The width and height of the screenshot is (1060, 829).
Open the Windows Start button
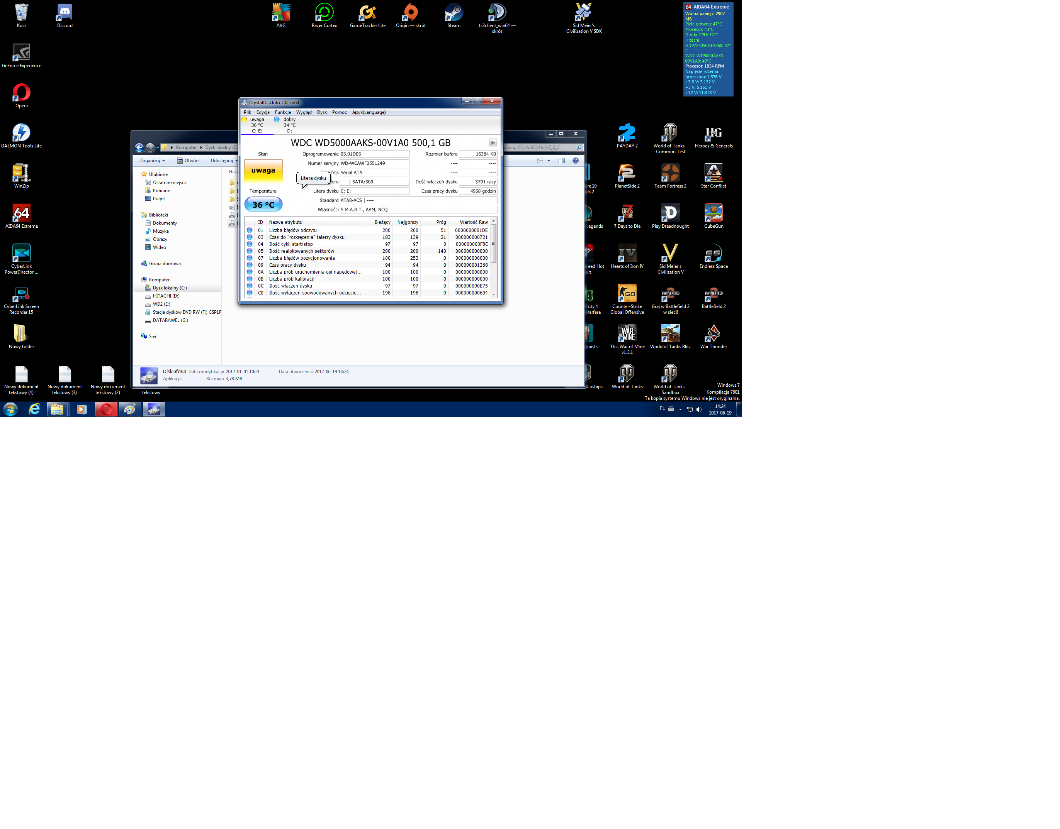(10, 409)
